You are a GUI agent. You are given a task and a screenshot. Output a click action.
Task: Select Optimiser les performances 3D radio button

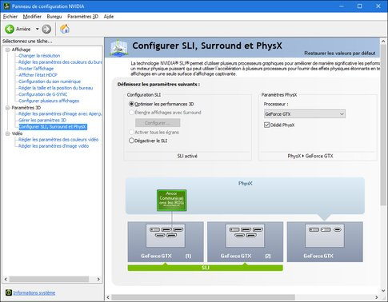131,104
